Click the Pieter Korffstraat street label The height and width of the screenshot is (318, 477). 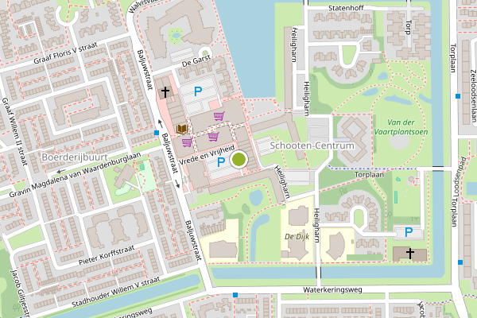tap(107, 255)
